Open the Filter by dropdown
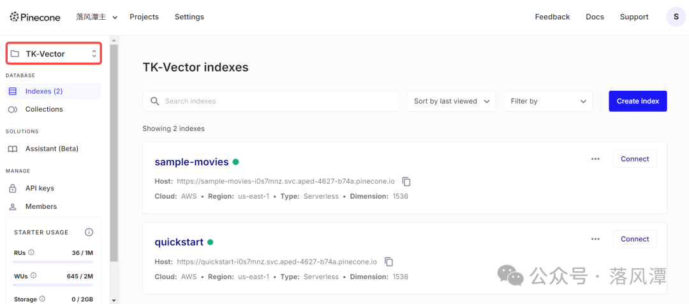The height and width of the screenshot is (304, 689). tap(548, 102)
